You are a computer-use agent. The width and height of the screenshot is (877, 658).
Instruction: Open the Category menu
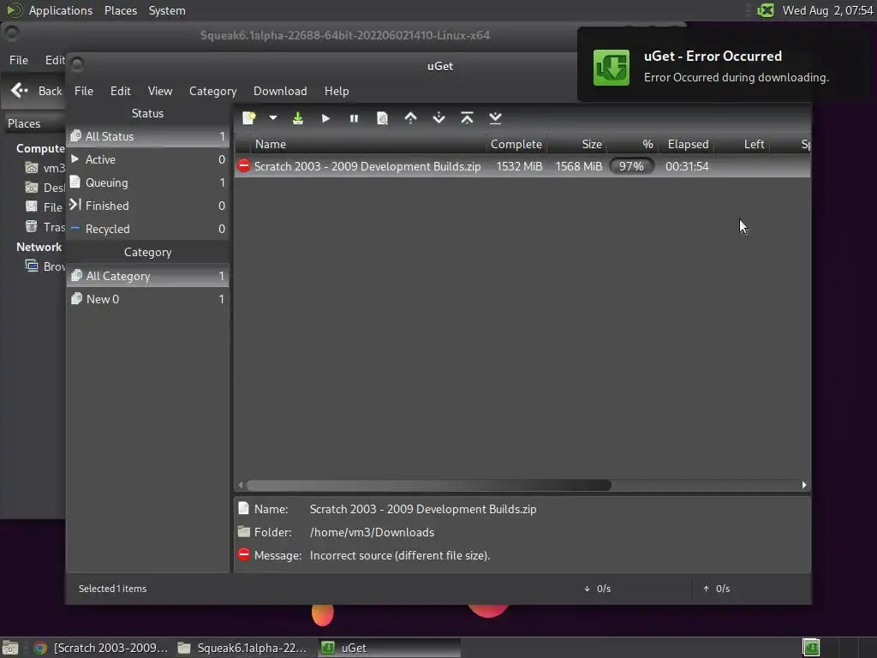coord(212,91)
